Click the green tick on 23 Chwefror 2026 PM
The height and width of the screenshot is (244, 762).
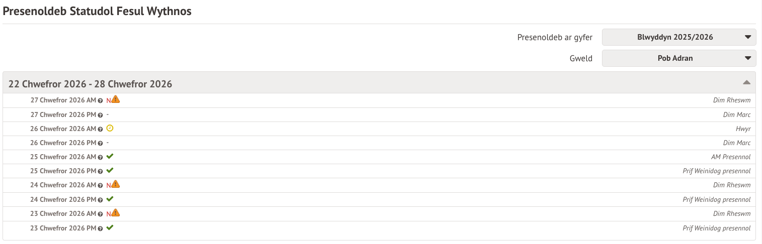[110, 227]
